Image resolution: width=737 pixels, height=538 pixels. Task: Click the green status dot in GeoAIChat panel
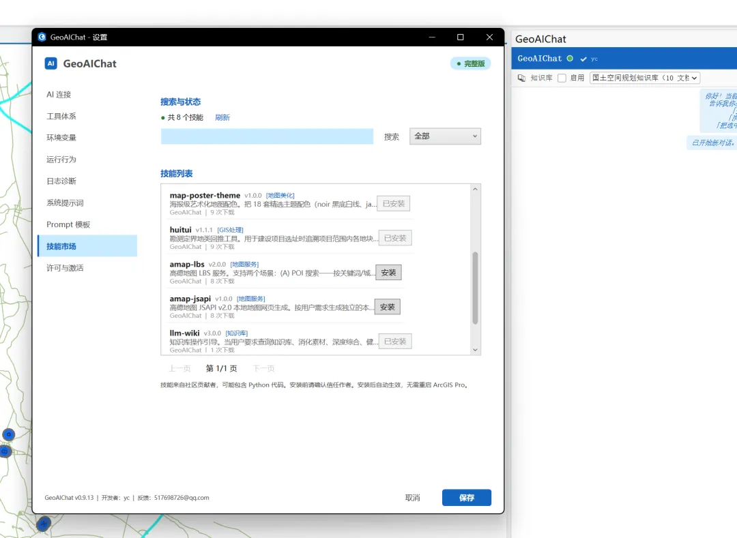[x=570, y=59]
